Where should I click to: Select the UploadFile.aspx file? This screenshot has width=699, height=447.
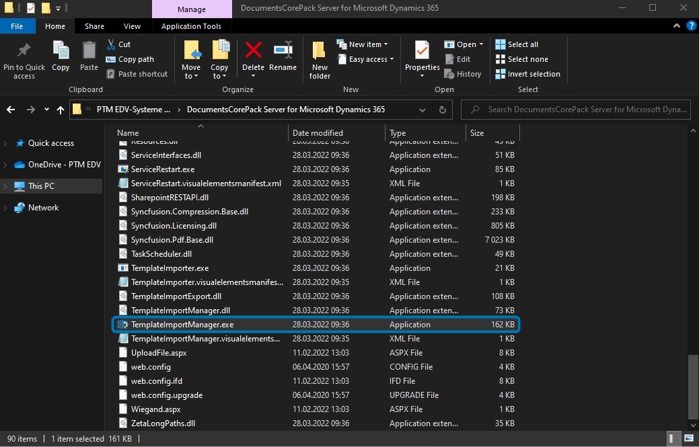[316, 353]
